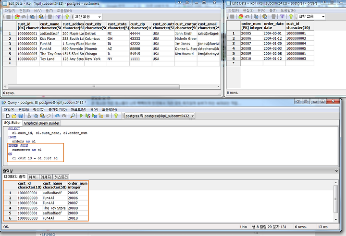Click Help question mark in Query toolbar

click(x=116, y=116)
